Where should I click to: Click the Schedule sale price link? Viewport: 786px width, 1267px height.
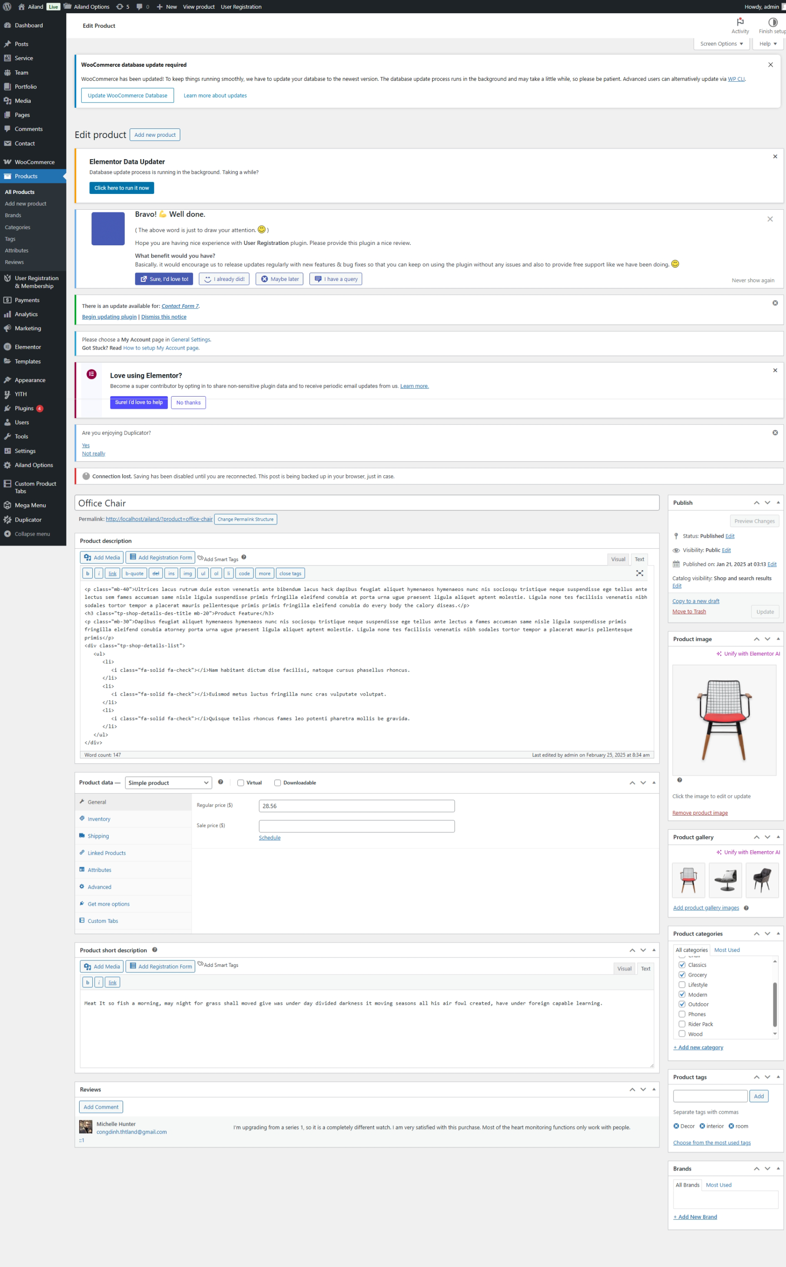point(269,837)
